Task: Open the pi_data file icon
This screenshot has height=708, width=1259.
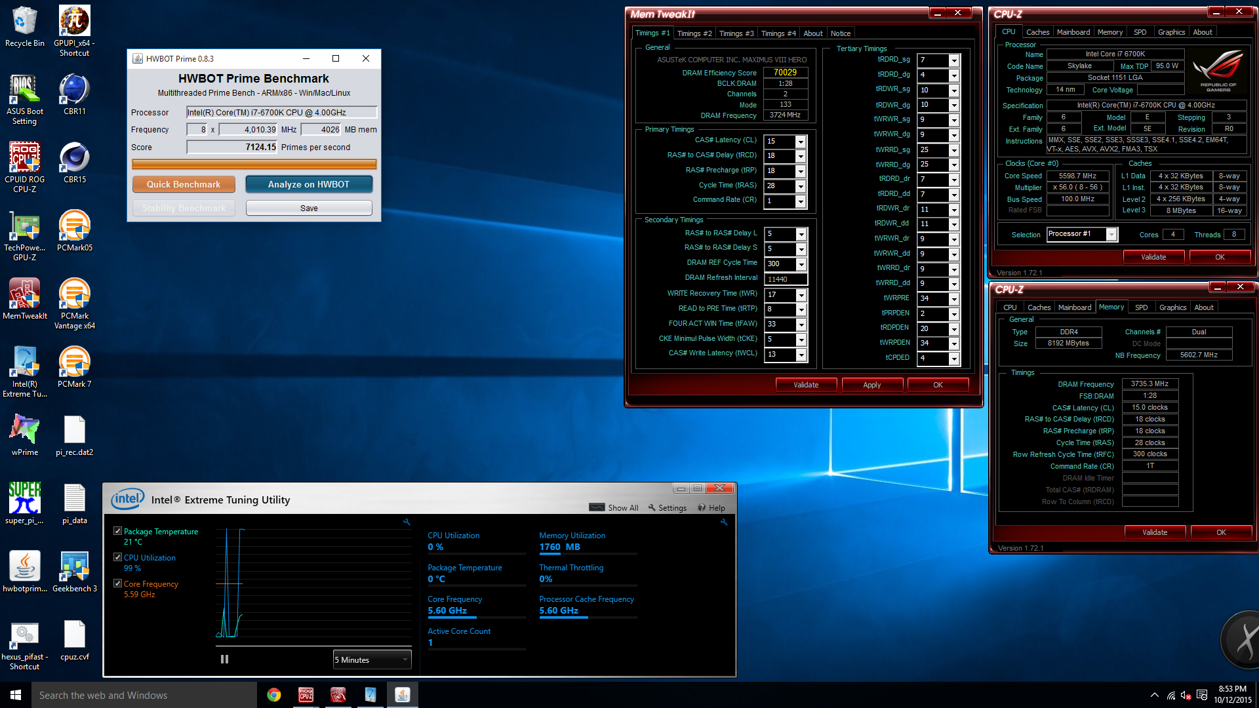Action: 74,503
